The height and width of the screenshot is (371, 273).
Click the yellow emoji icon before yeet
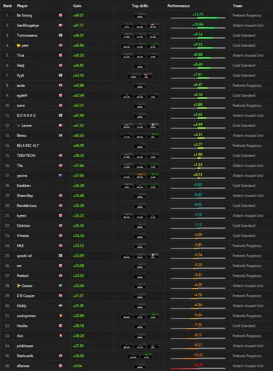(19, 45)
